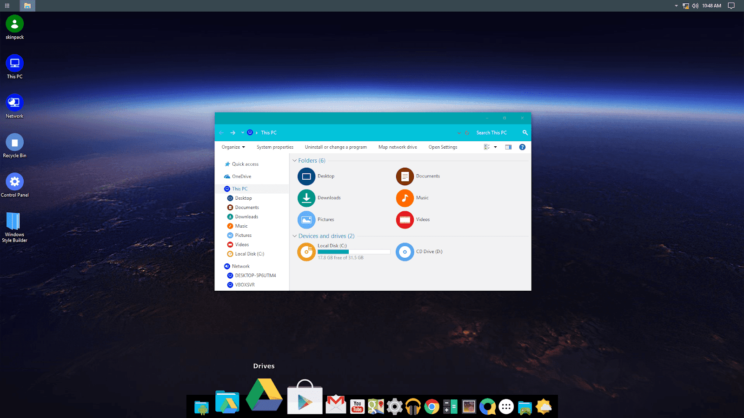Launch YouTube from the dock
Image resolution: width=744 pixels, height=418 pixels.
point(357,405)
